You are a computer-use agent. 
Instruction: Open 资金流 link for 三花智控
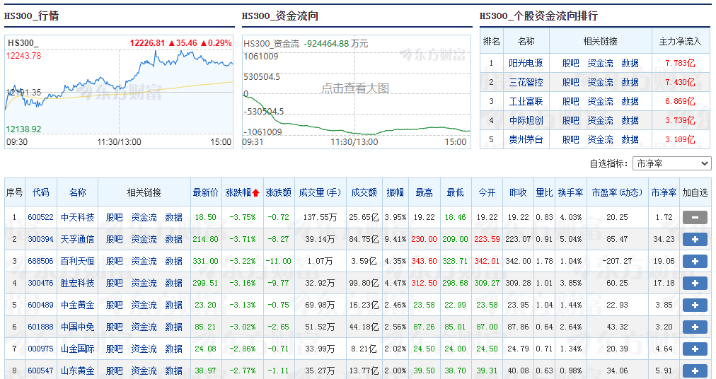pyautogui.click(x=600, y=82)
